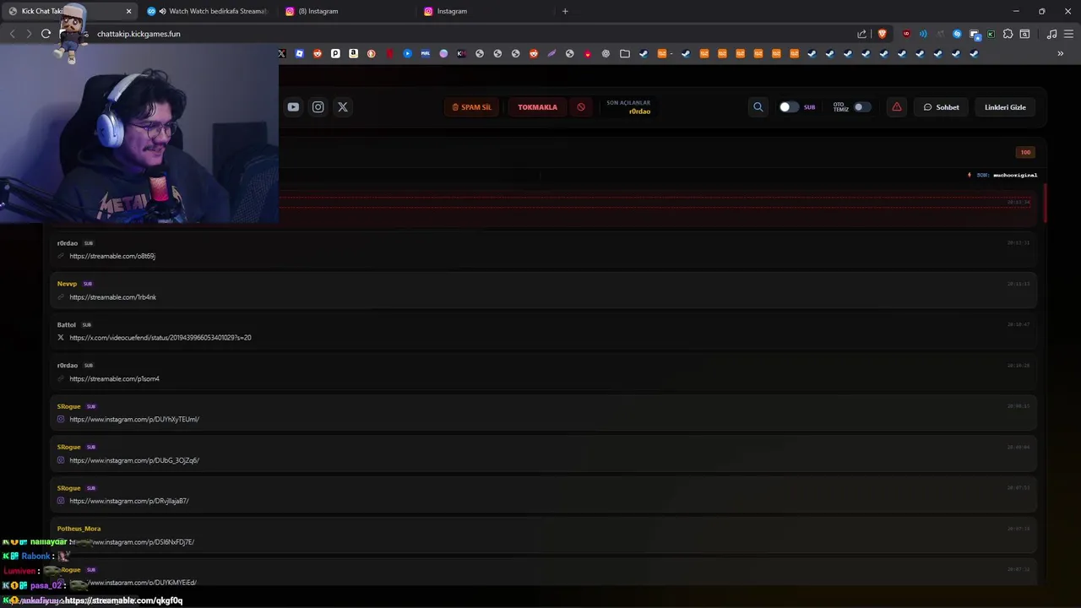The image size is (1081, 608).
Task: Open the green K extension icon
Action: 991,34
